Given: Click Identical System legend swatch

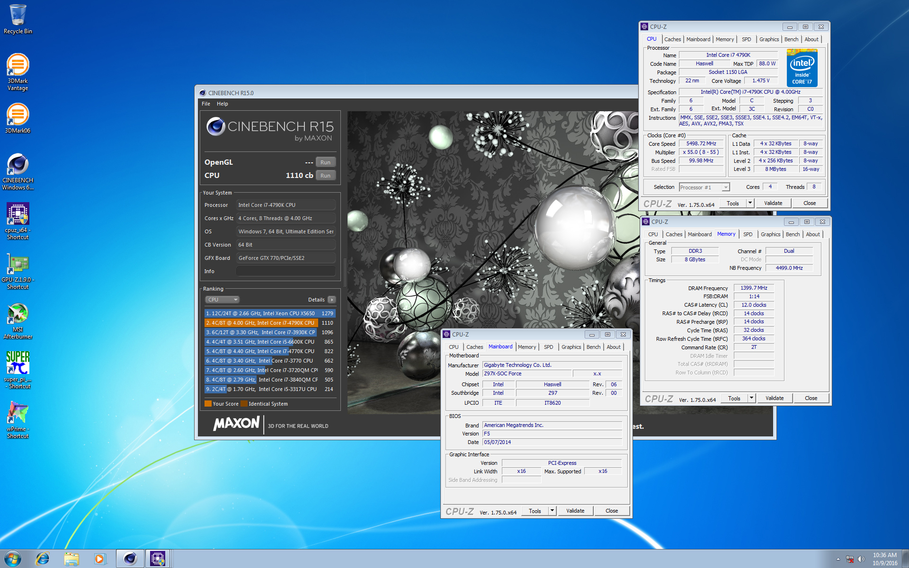Looking at the screenshot, I should [x=244, y=404].
